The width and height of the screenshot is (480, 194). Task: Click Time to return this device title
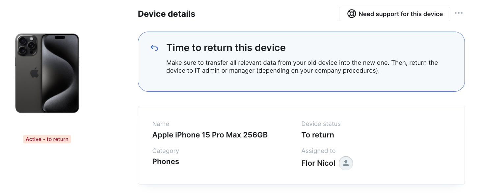(226, 48)
